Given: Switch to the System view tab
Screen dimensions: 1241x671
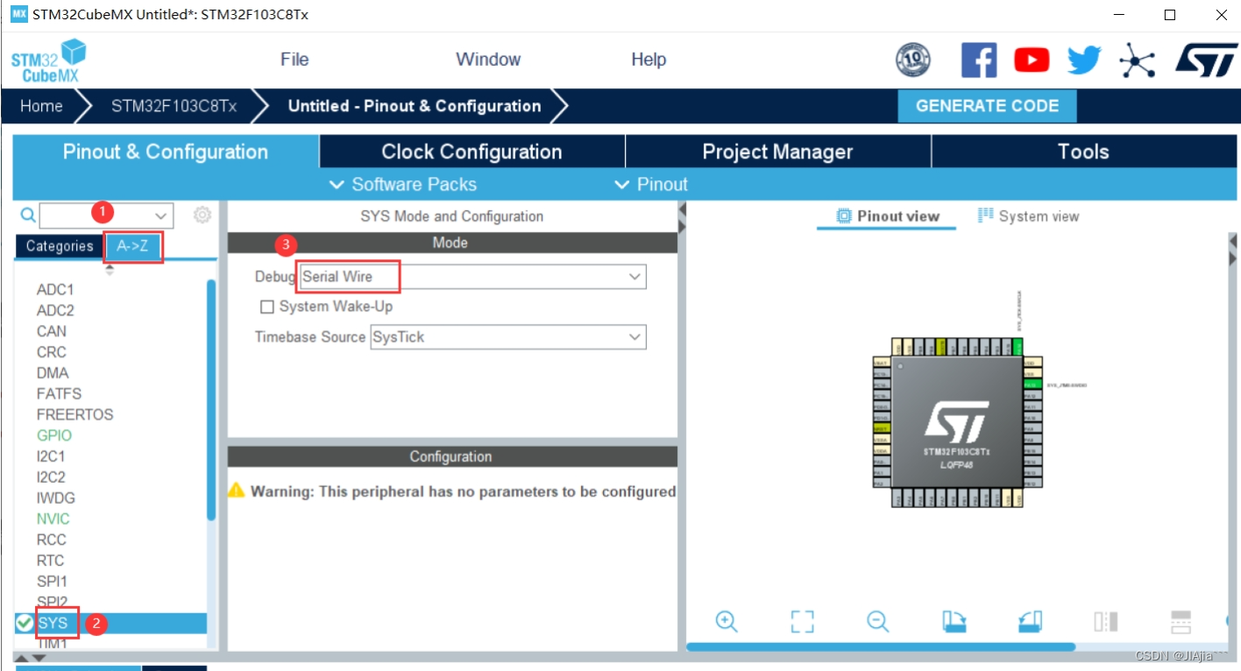Looking at the screenshot, I should (1028, 216).
